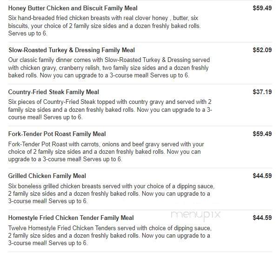Choose Fork-Tender Pot Roast Family Meal heading
This screenshot has height=253, width=279.
click(x=57, y=134)
